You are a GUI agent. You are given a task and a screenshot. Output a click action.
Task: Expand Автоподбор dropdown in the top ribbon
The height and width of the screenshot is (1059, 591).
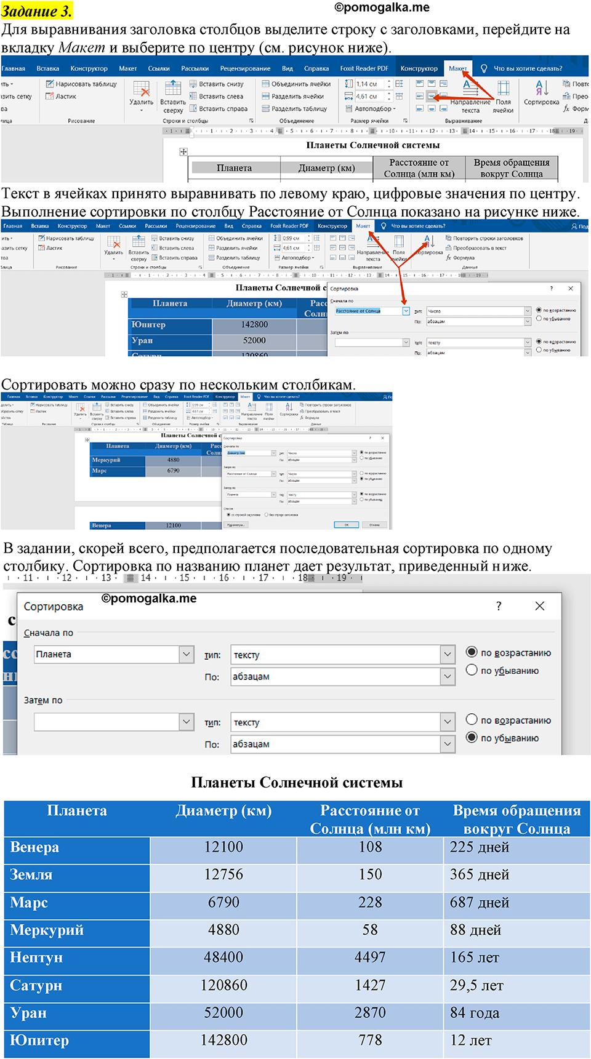(395, 109)
